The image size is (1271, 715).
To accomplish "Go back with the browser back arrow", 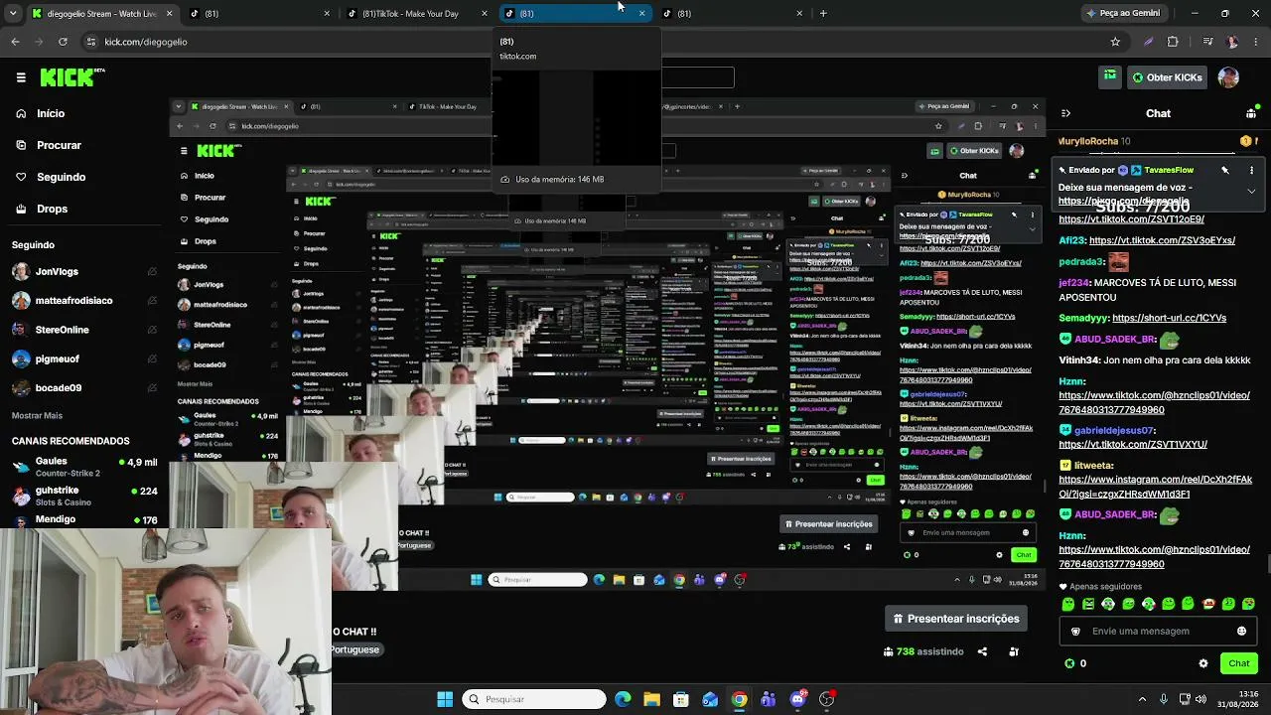I will (15, 42).
